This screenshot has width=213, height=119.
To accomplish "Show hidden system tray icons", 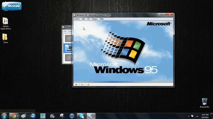I will [189, 116].
